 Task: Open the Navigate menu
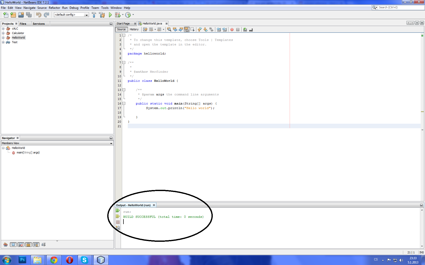click(x=30, y=8)
